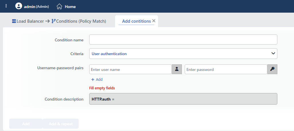
Task: Focus the Enter password field
Action: (x=226, y=69)
